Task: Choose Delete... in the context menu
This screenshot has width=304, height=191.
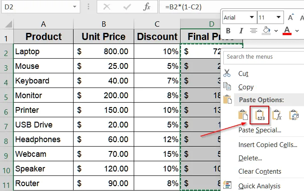Action: click(250, 158)
